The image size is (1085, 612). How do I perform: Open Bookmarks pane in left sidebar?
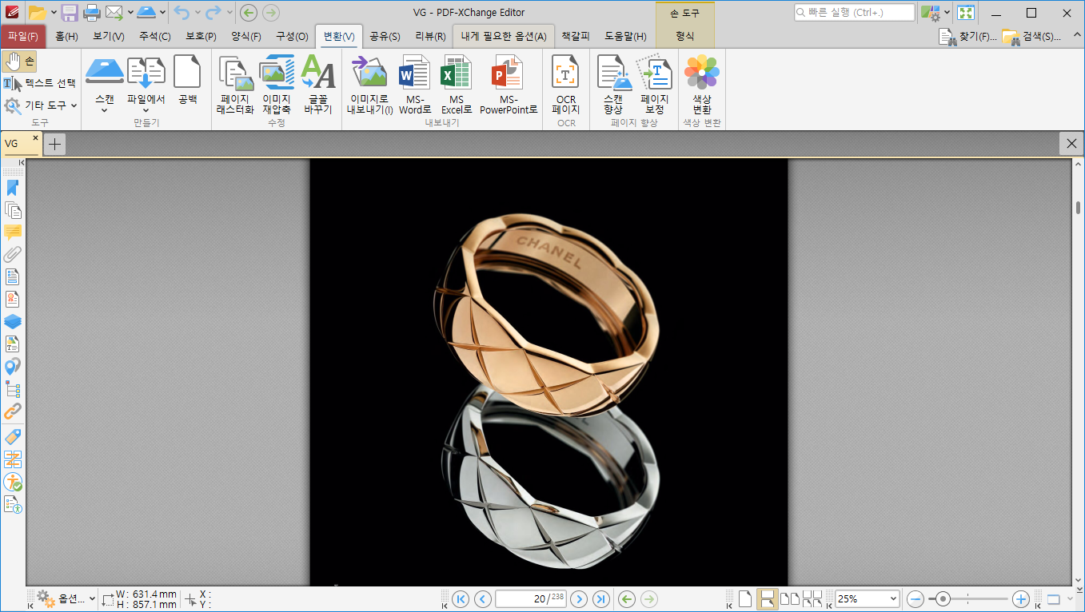[x=13, y=188]
